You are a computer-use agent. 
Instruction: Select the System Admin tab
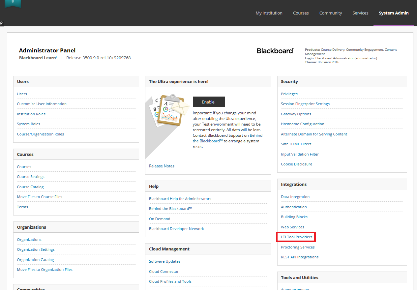point(394,13)
